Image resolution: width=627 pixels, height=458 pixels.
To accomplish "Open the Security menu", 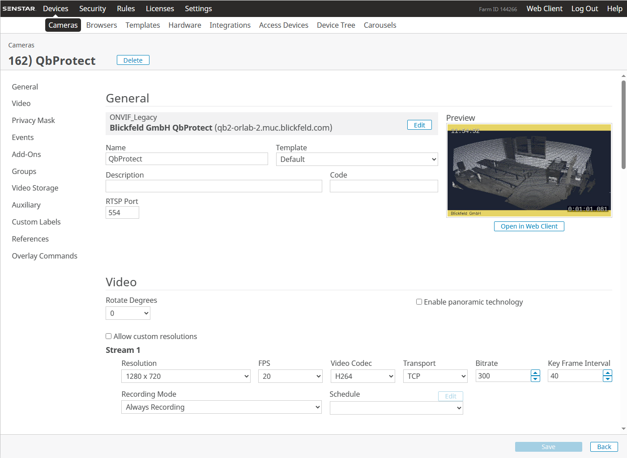I will [92, 8].
